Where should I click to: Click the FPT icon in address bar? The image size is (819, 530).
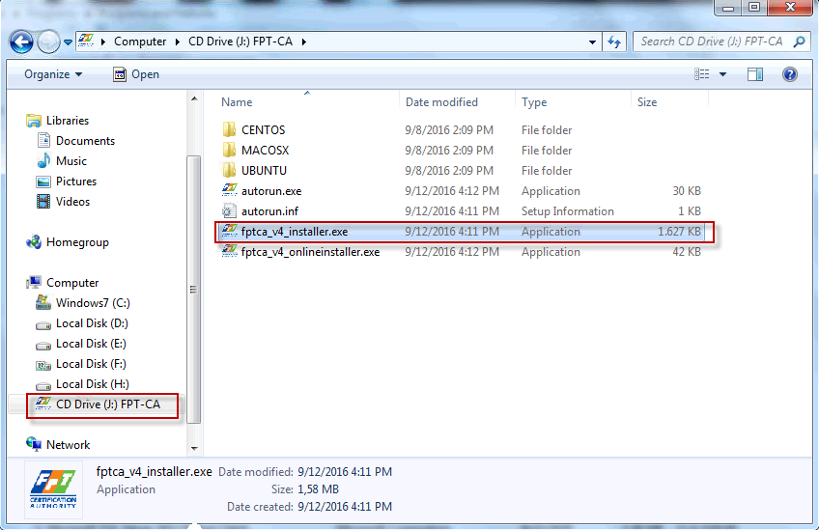[86, 41]
